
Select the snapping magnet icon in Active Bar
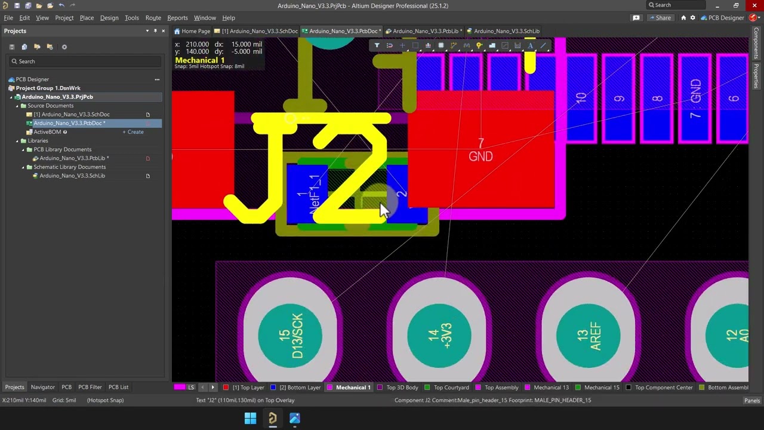pyautogui.click(x=389, y=45)
